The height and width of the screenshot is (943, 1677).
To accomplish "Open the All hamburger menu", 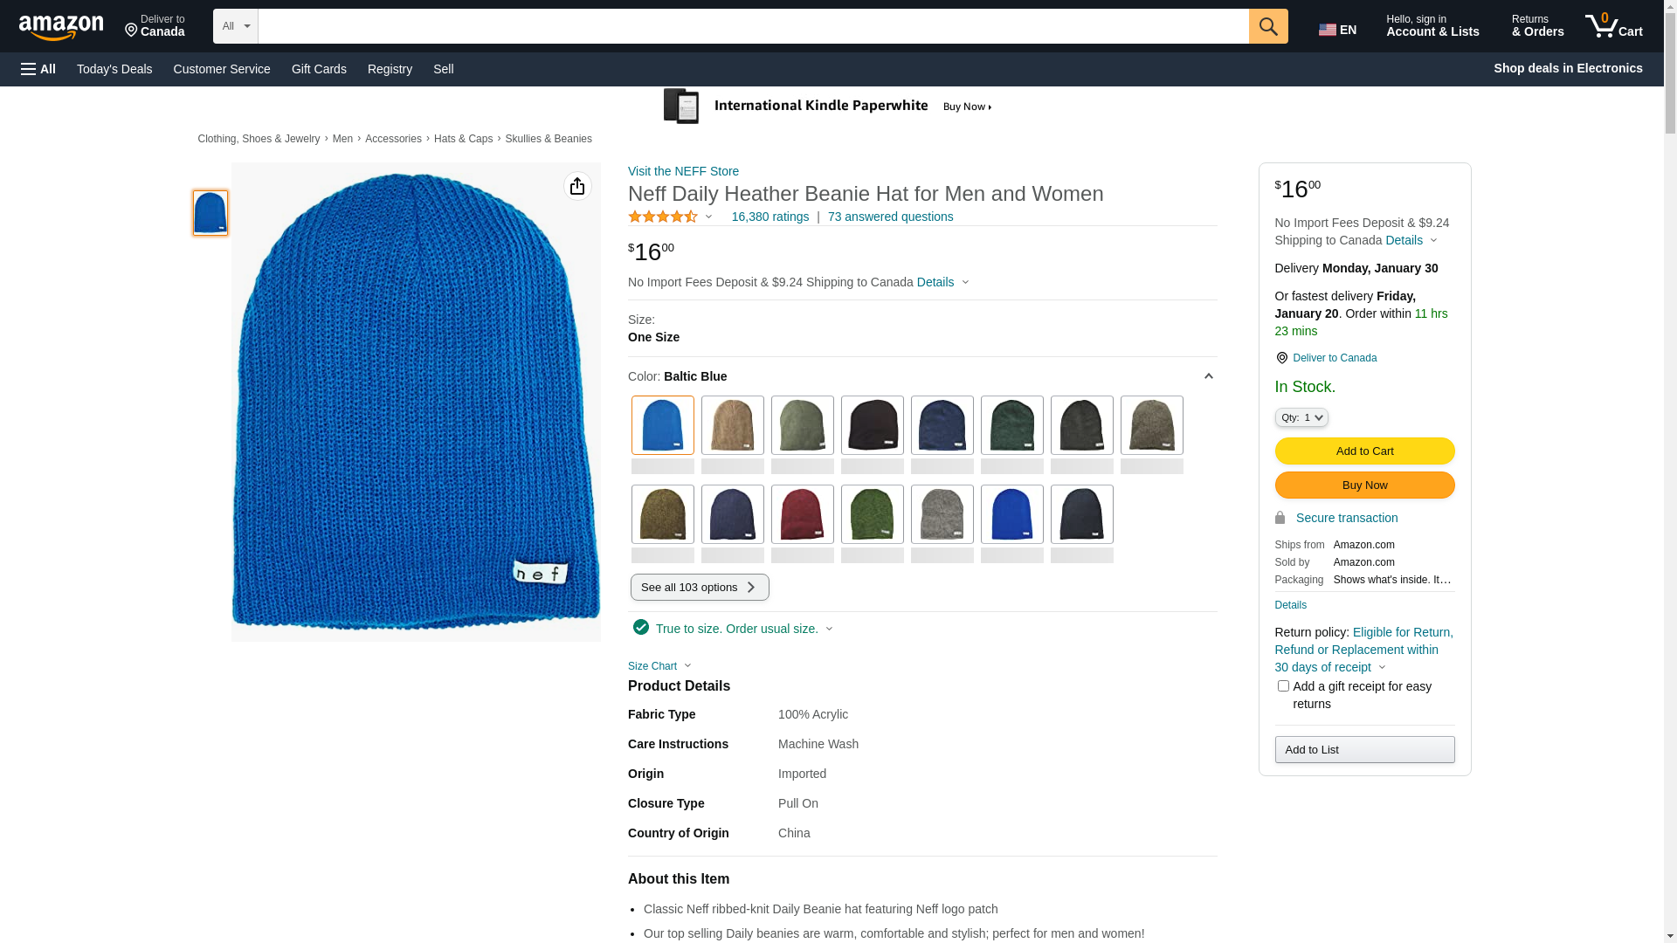I will pos(38,69).
